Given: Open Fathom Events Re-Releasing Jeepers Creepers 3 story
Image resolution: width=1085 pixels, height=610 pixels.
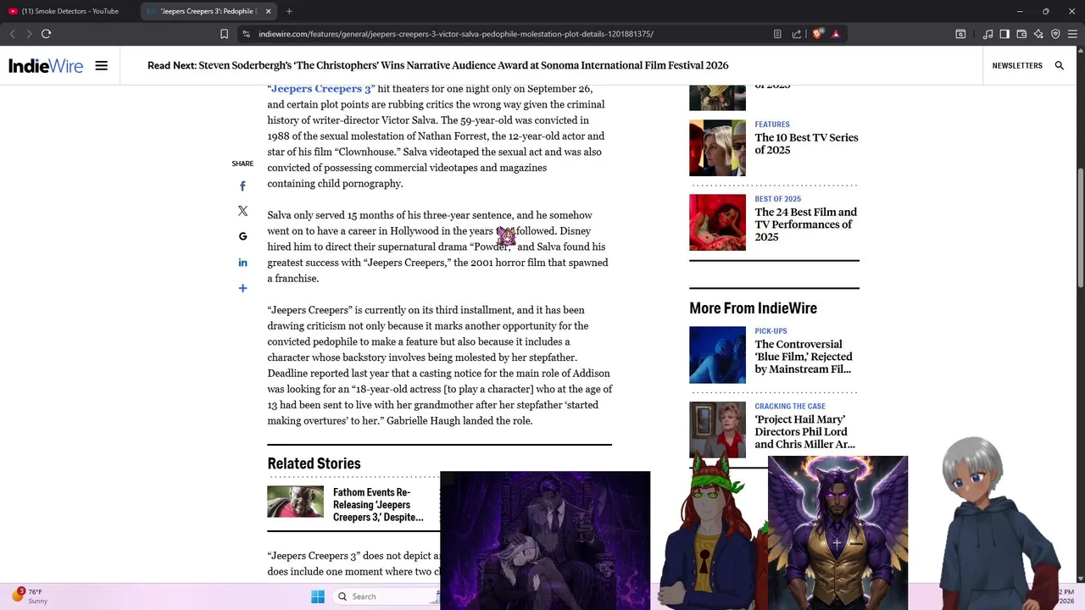Looking at the screenshot, I should (x=378, y=504).
